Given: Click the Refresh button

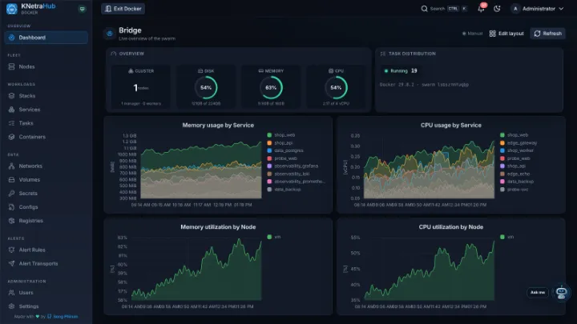Looking at the screenshot, I should 547,34.
